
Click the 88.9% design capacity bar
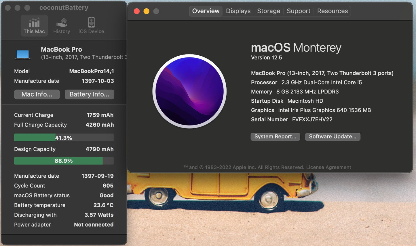tap(64, 161)
